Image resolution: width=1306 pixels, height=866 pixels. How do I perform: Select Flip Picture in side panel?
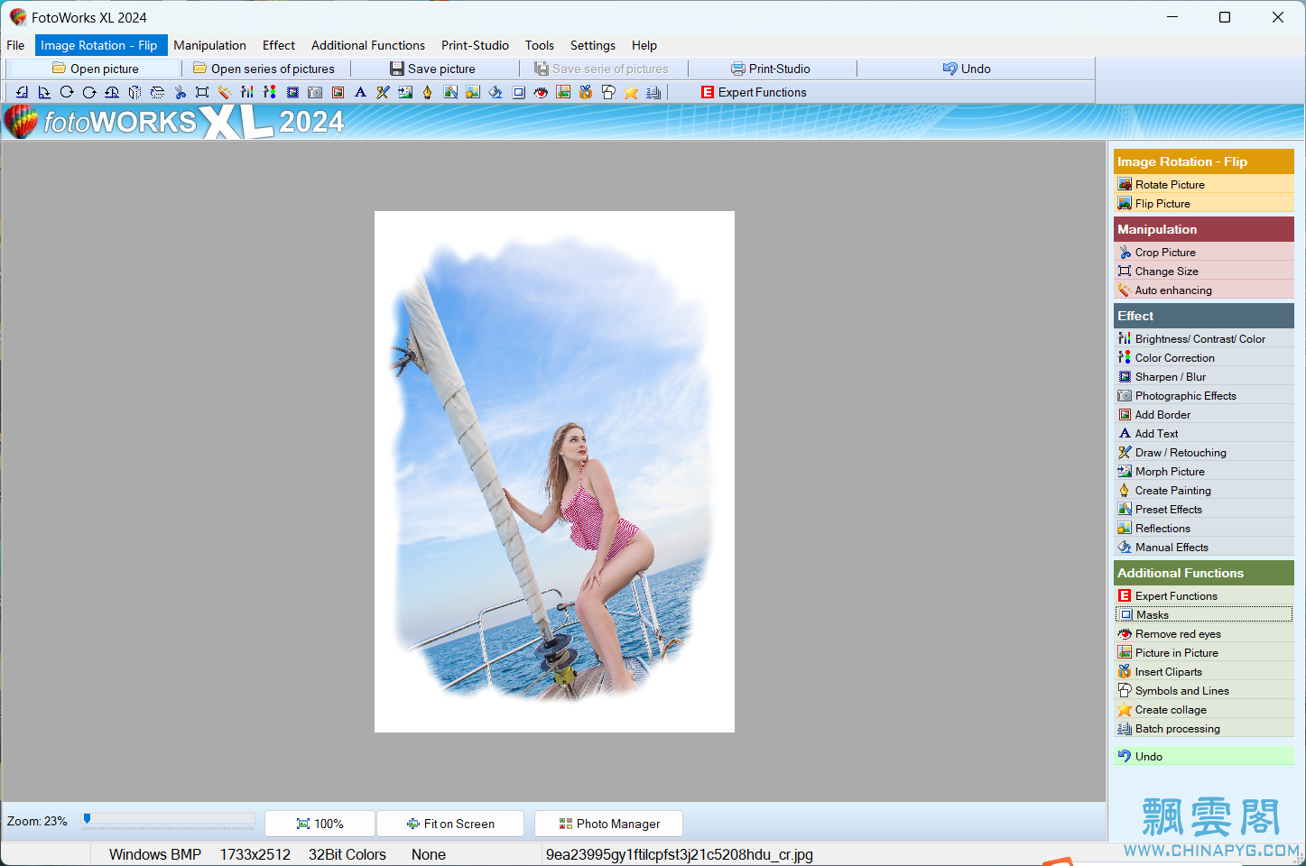pos(1204,203)
